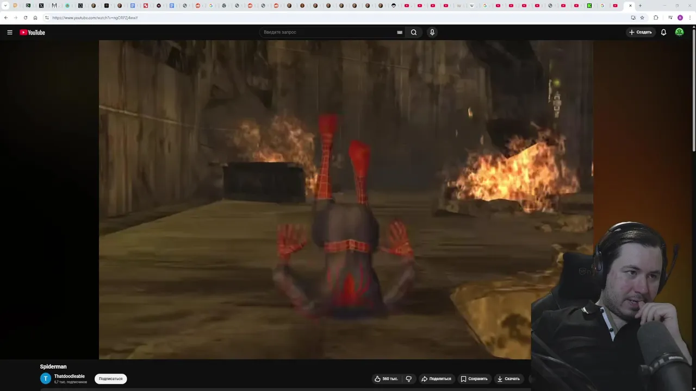Open the YouTube guide hamburger menu
Screen dimensions: 696x391
point(9,32)
